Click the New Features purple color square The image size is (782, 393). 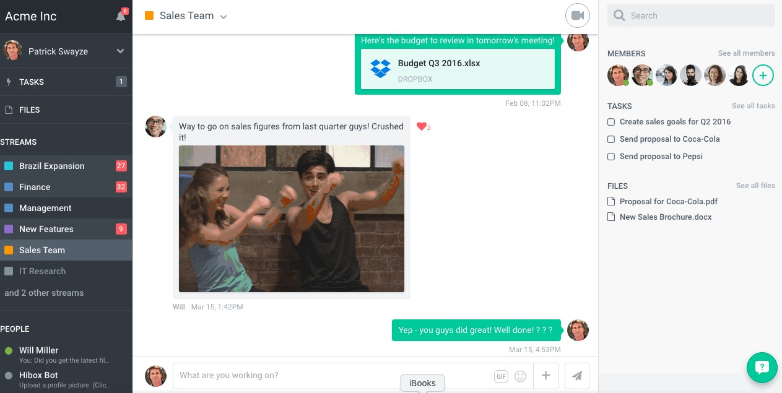tap(9, 229)
